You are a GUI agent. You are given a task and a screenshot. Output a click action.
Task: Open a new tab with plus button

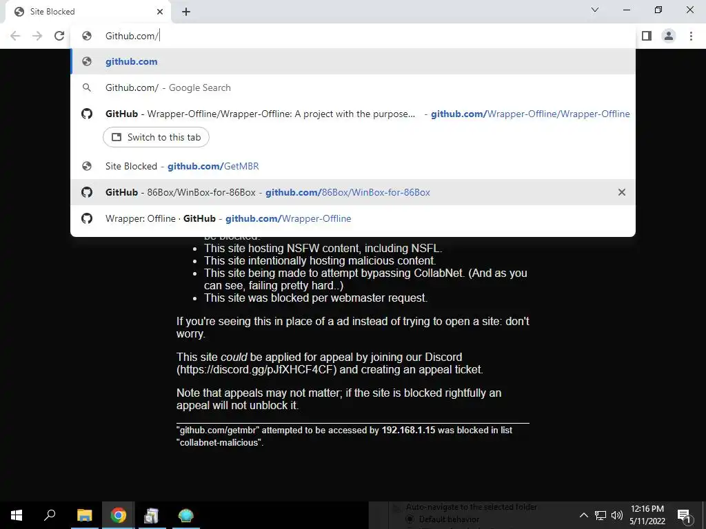(186, 12)
